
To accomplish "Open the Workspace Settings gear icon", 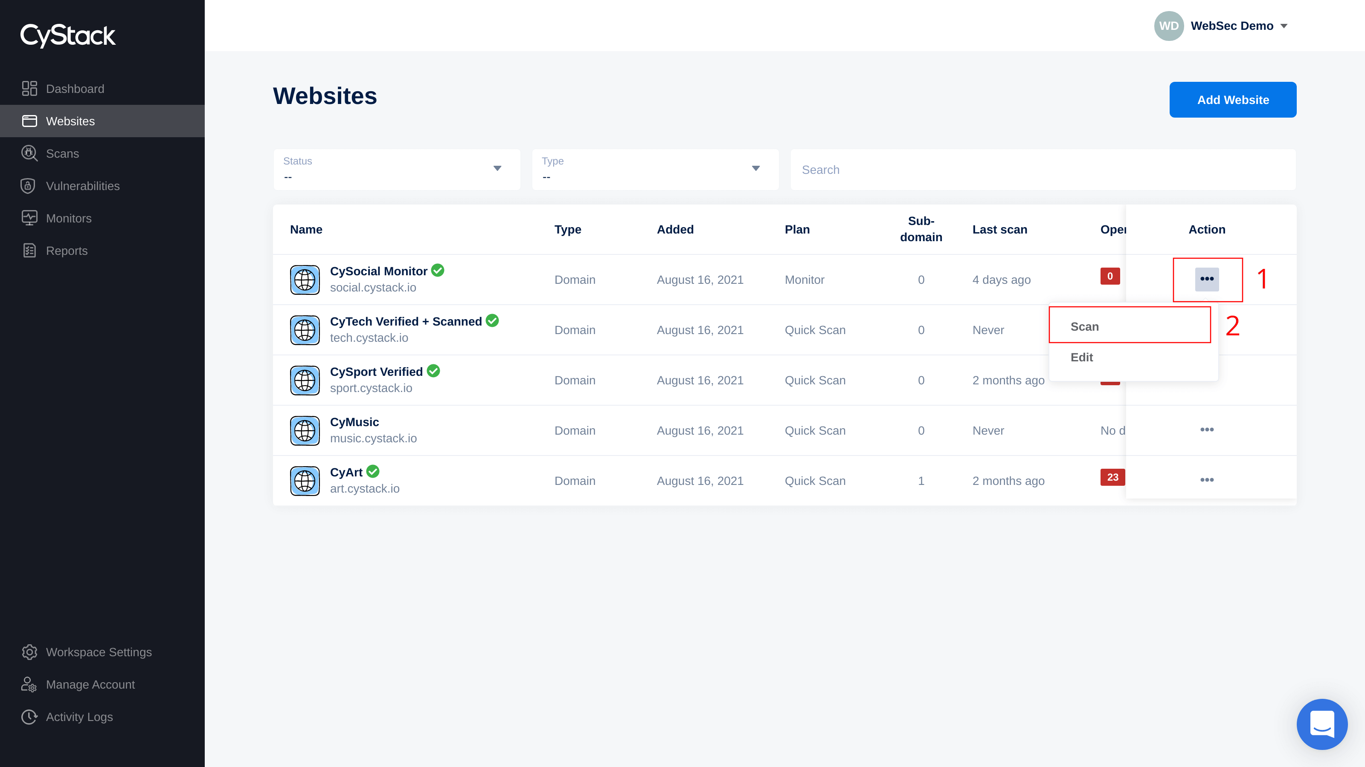I will click(x=30, y=652).
